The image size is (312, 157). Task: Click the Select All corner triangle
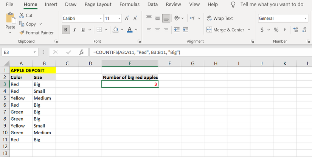point(6,64)
